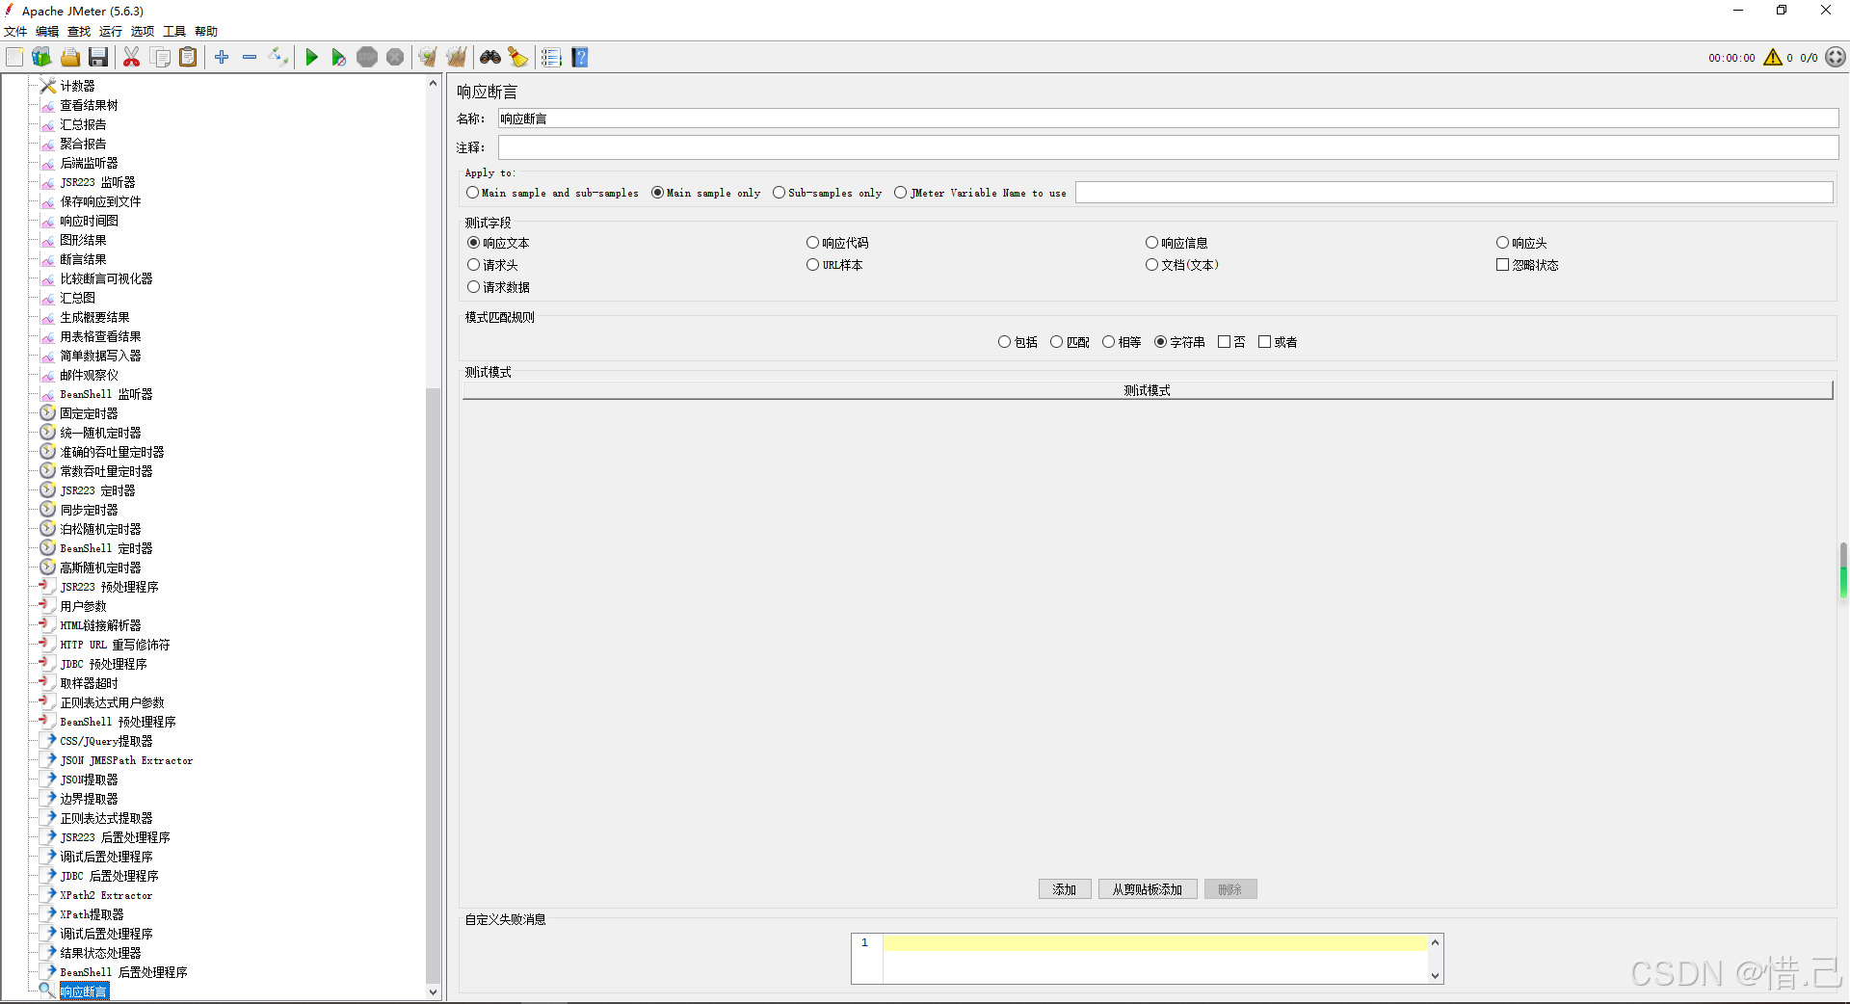The width and height of the screenshot is (1850, 1004).
Task: Click the Shutdown toolbar icon
Action: (x=395, y=58)
